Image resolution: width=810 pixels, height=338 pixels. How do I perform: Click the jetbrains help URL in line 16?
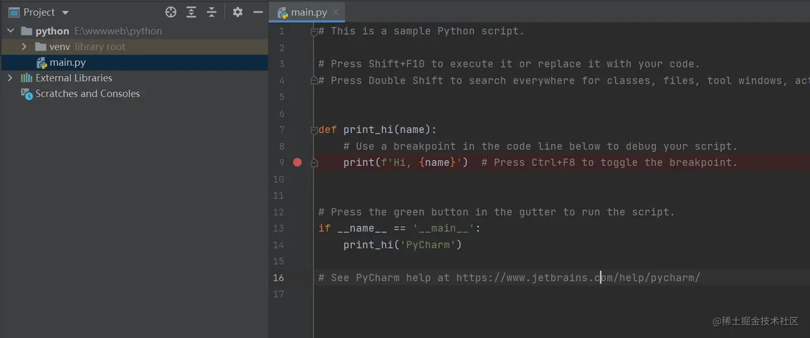pyautogui.click(x=578, y=278)
